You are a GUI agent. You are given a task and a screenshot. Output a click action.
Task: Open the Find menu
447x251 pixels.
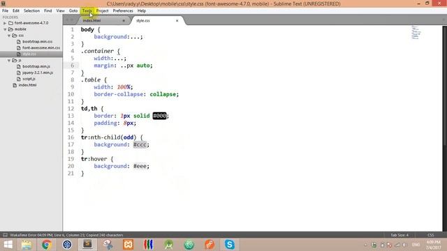click(48, 11)
